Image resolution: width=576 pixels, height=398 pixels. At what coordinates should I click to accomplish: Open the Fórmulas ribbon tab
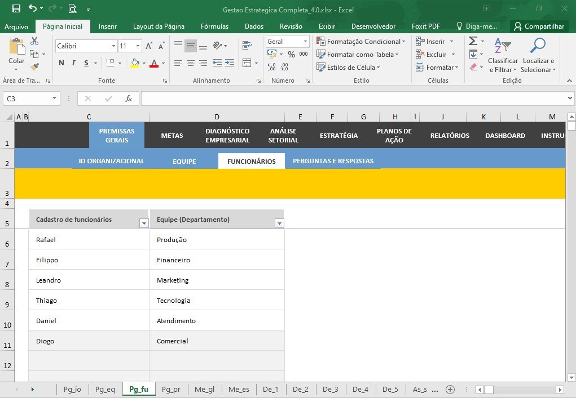click(214, 26)
